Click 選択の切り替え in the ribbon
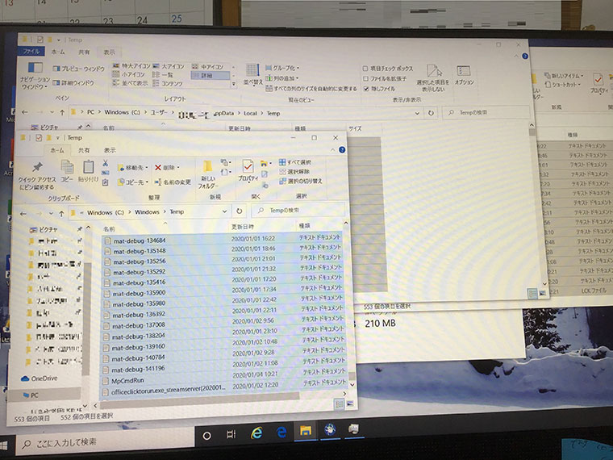 pos(300,181)
